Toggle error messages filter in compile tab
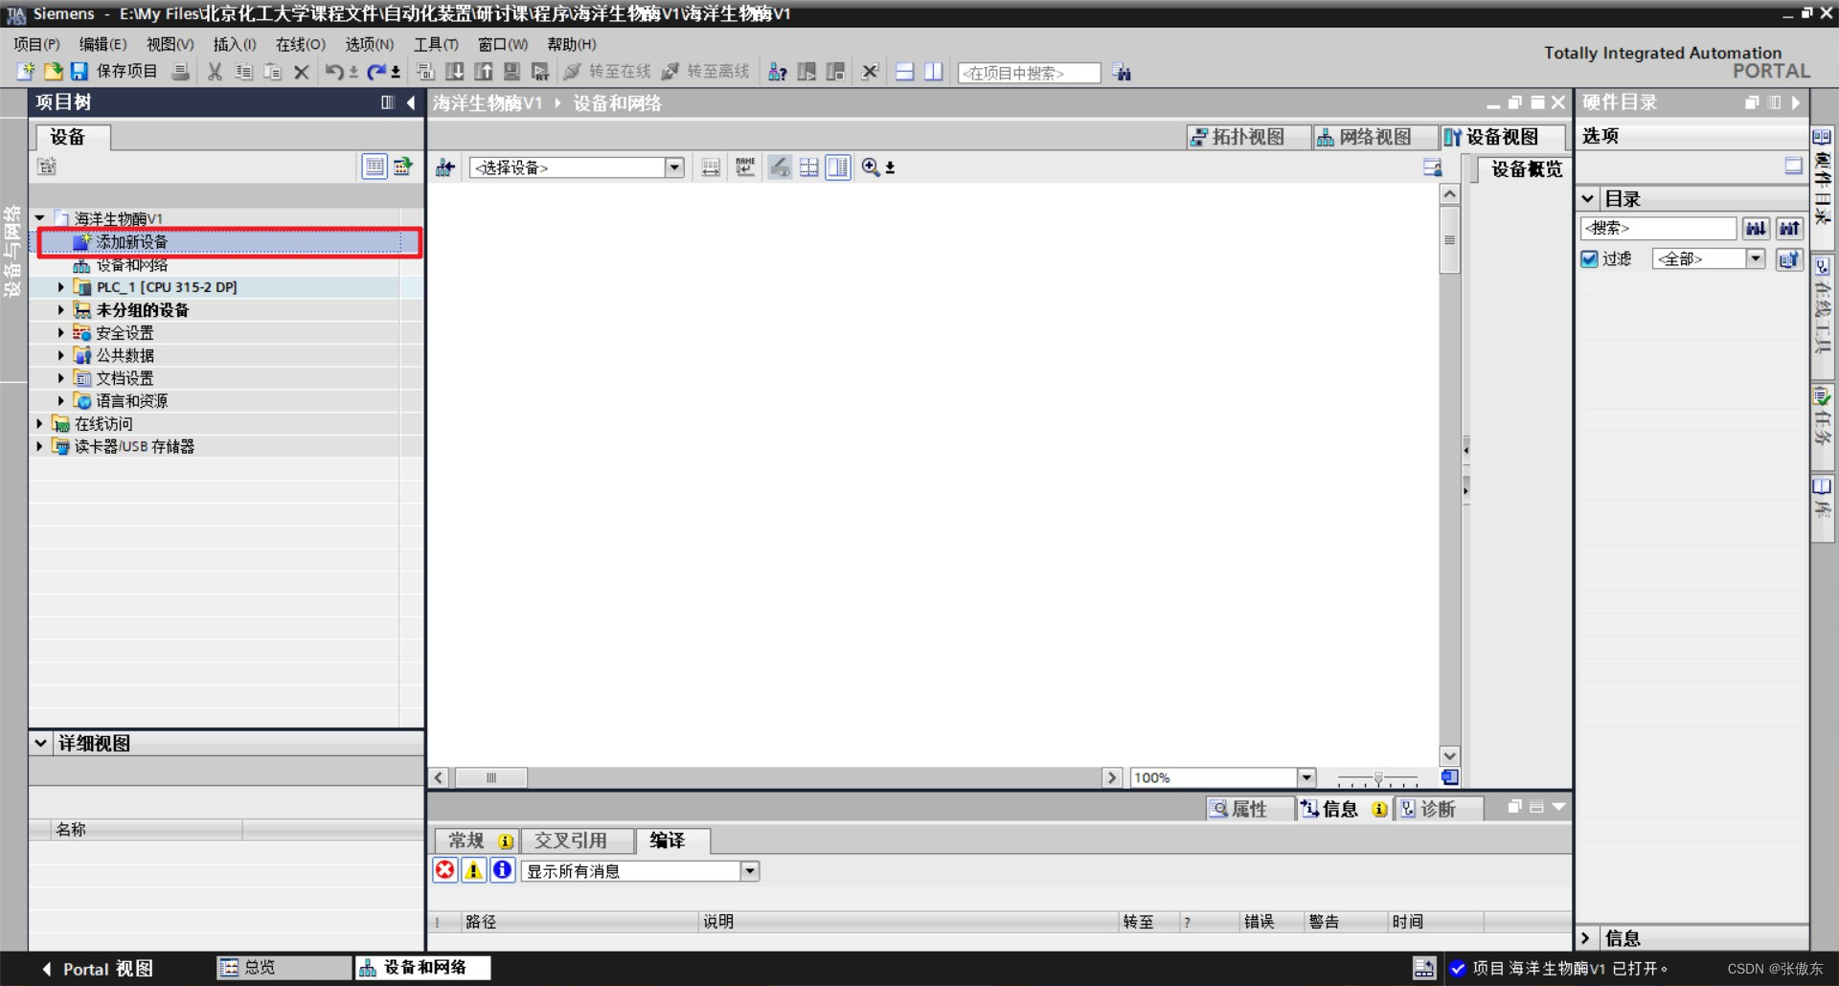The height and width of the screenshot is (986, 1839). 445,870
